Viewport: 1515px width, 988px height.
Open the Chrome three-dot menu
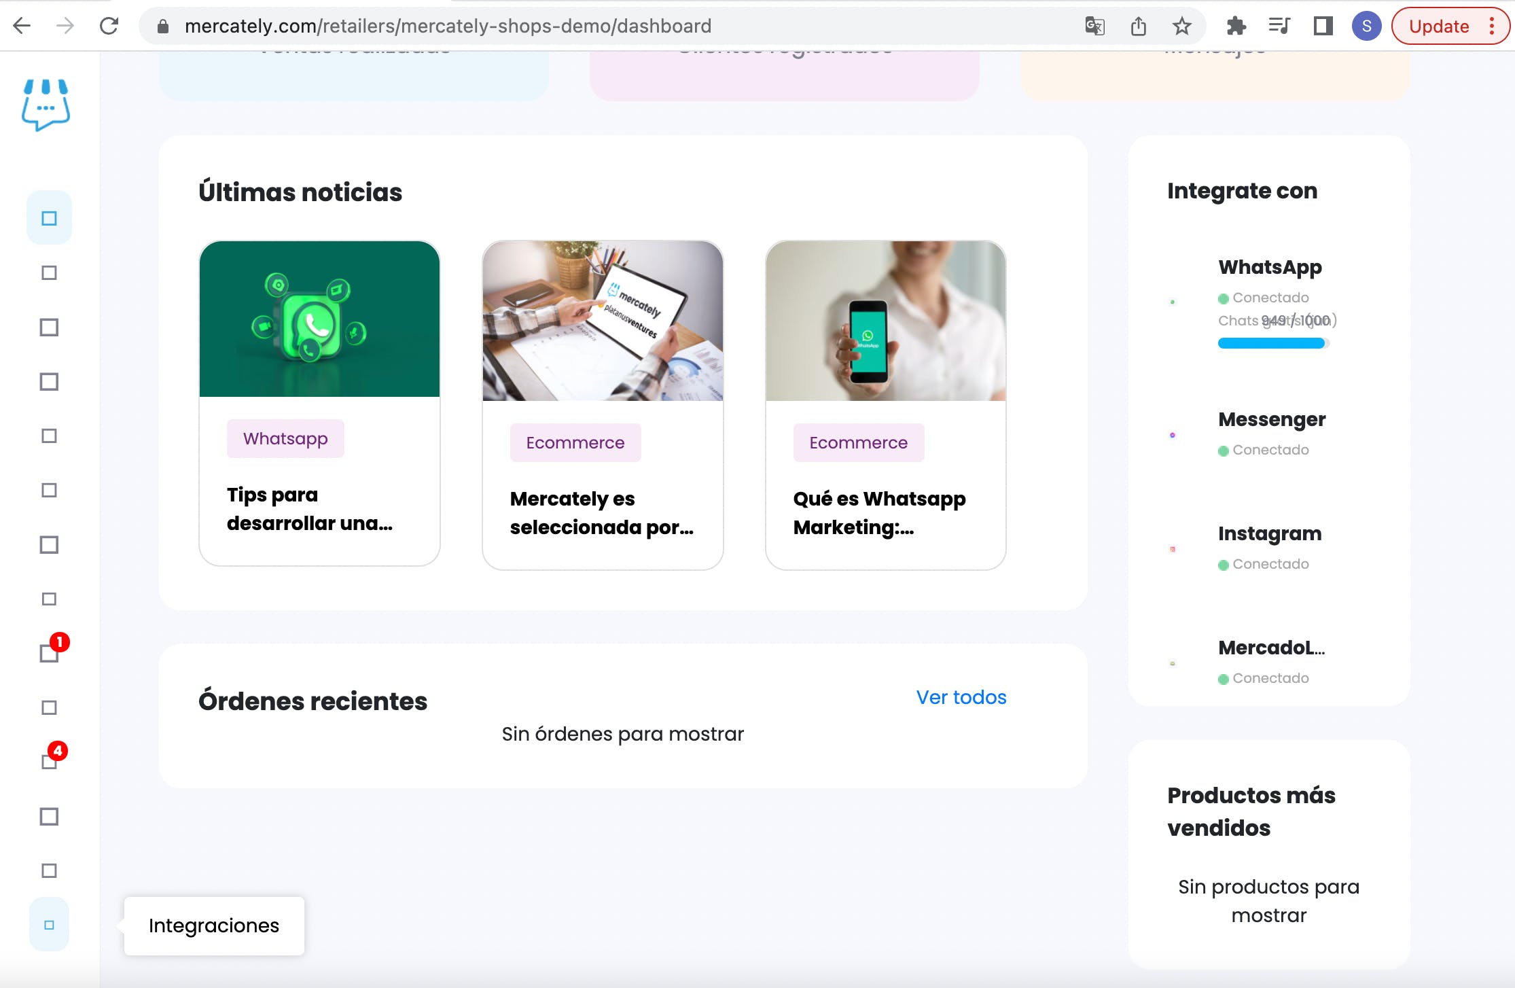tap(1491, 27)
